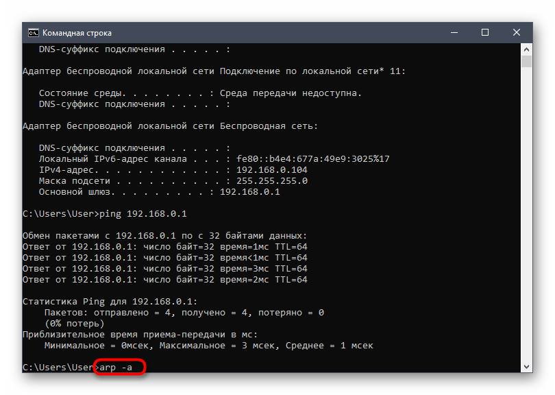
Task: Click the ping 192.168.0.1 command line
Action: (x=105, y=214)
